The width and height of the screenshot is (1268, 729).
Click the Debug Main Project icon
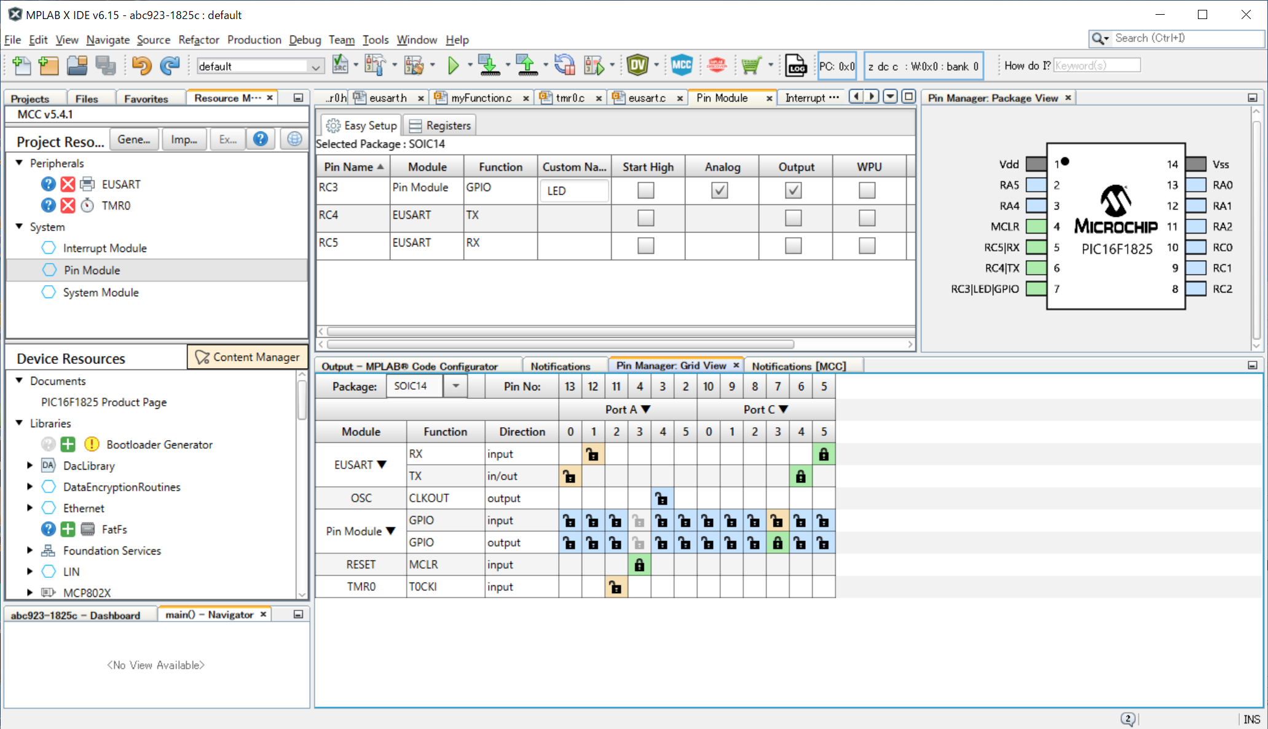[594, 66]
